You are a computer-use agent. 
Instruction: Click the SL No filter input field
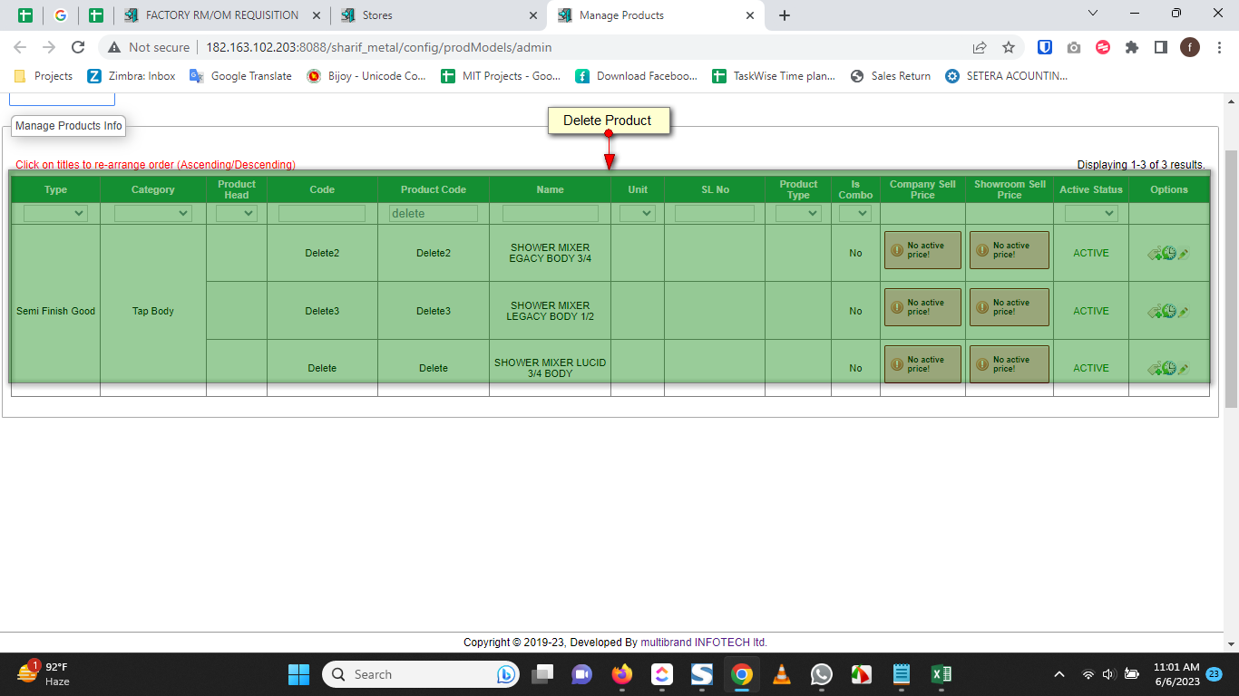(715, 214)
